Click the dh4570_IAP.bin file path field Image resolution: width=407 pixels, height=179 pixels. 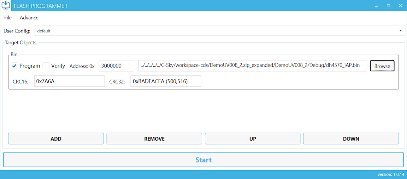click(252, 66)
